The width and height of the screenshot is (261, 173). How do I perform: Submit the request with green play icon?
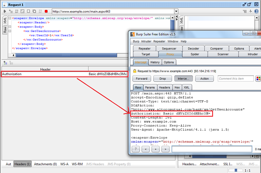(x=5, y=11)
